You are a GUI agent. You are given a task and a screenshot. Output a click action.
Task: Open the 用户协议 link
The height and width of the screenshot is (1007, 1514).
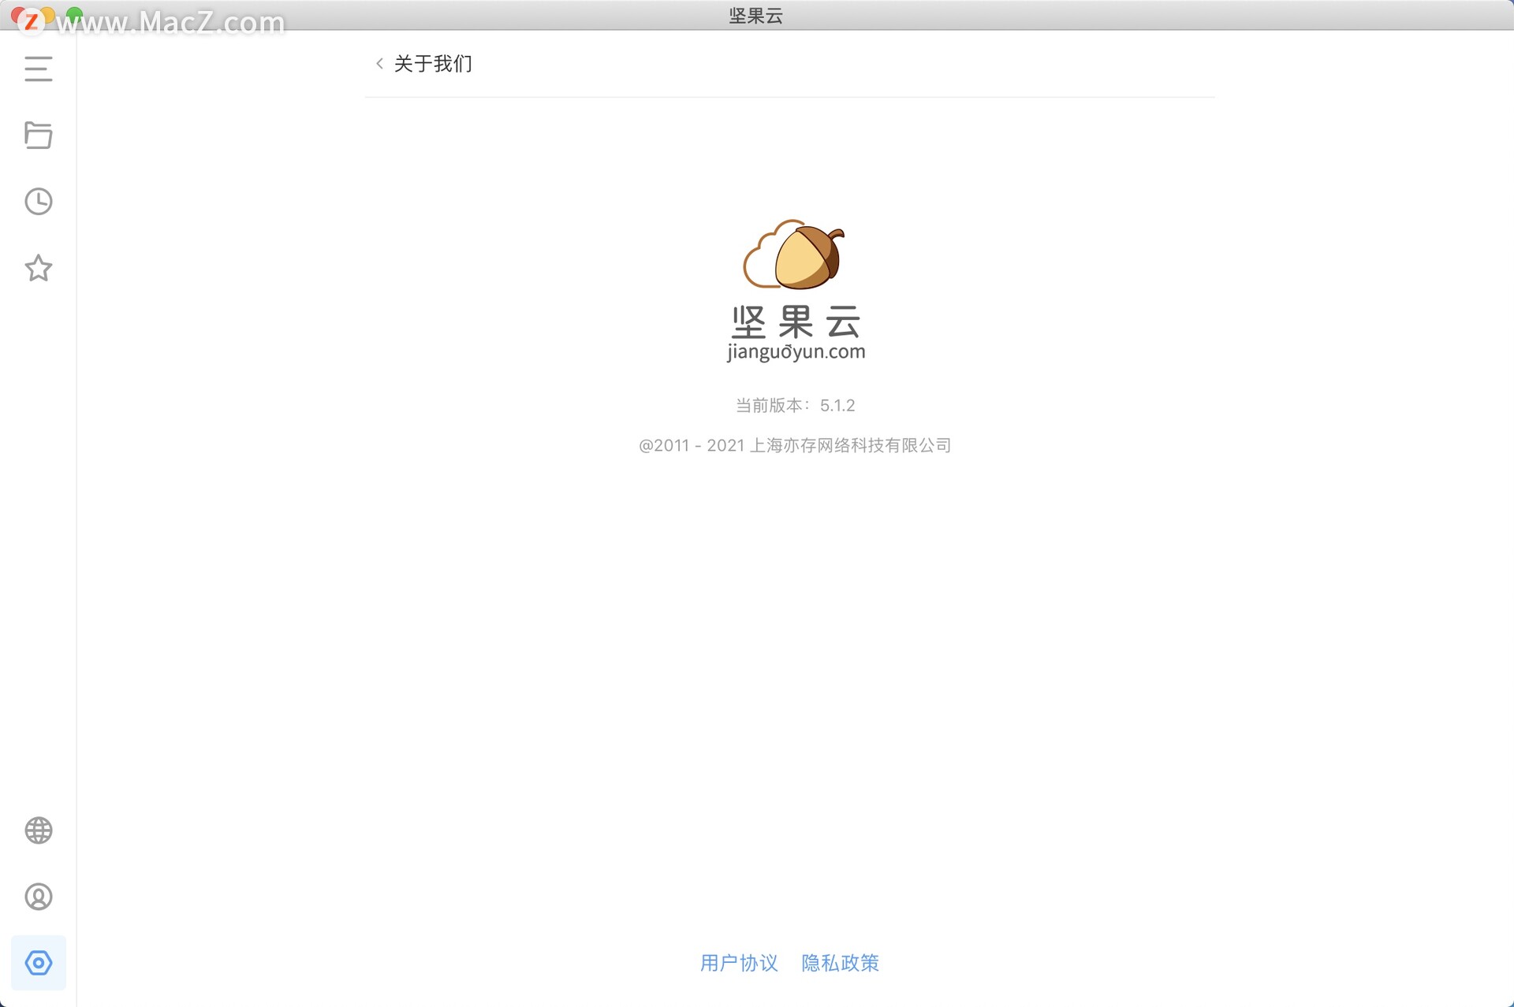pos(739,963)
